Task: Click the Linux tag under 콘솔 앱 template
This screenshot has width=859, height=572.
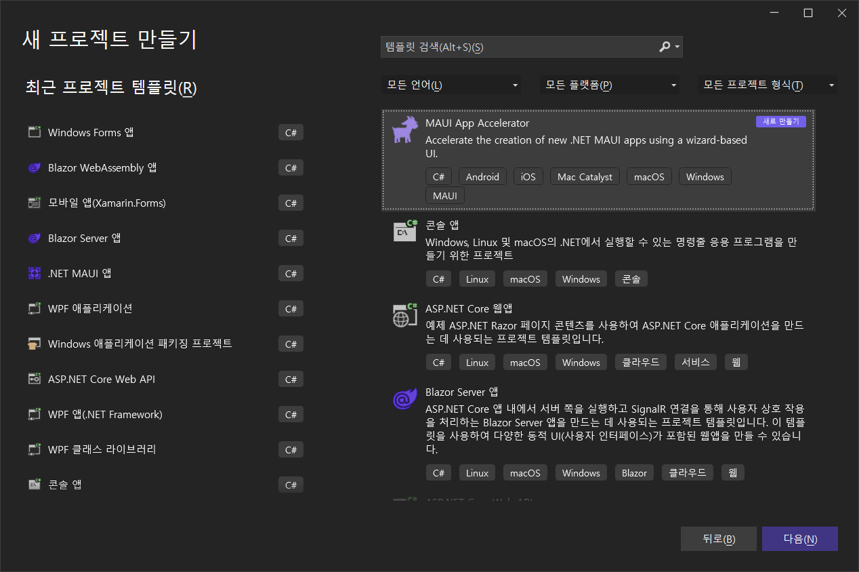Action: click(x=478, y=279)
